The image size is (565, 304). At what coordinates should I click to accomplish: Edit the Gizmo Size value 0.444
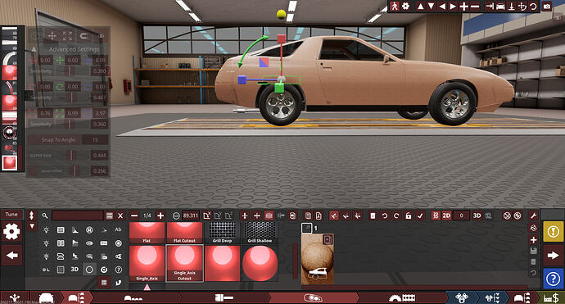[99, 155]
